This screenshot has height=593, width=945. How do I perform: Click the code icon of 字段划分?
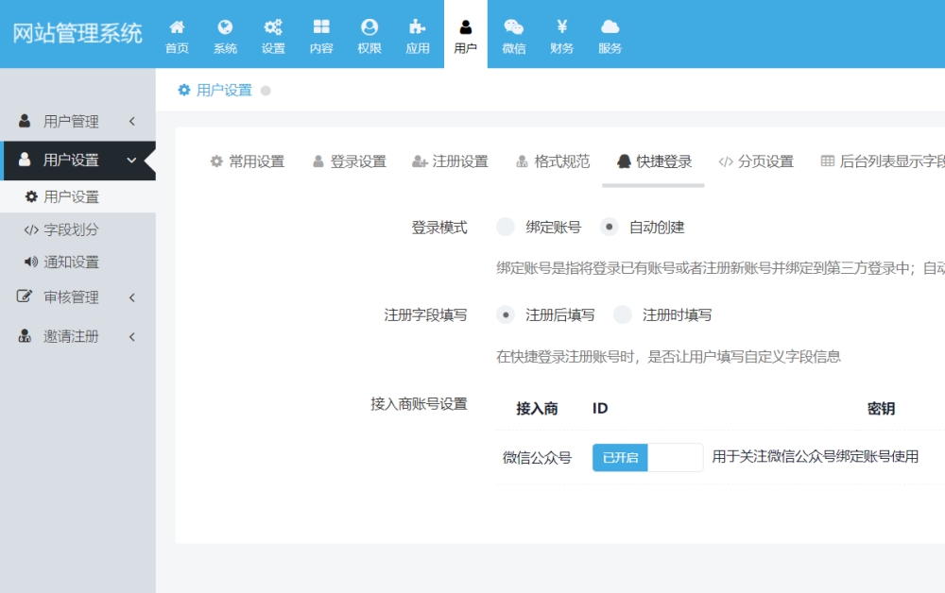(x=31, y=229)
